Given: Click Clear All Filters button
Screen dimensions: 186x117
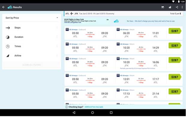Looking at the screenshot, I should pos(31,65).
